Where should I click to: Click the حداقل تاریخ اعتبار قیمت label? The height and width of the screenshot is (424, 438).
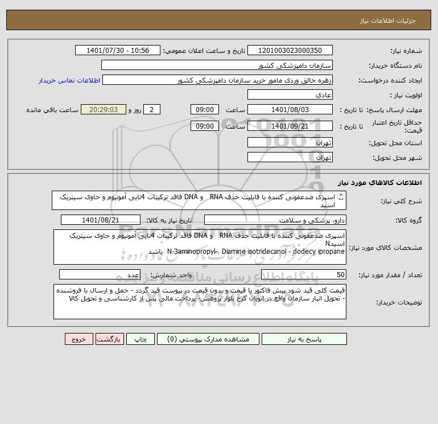(x=397, y=126)
